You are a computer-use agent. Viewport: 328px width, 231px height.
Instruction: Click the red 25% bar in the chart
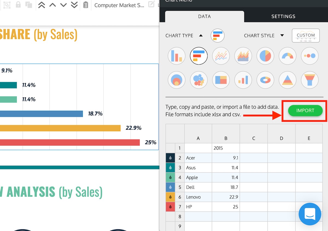70,142
